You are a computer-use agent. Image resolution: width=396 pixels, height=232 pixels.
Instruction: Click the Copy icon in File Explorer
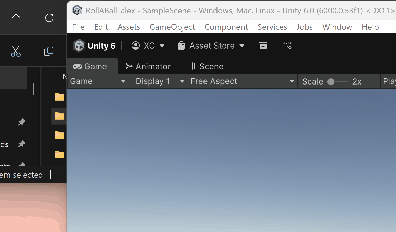click(x=49, y=51)
